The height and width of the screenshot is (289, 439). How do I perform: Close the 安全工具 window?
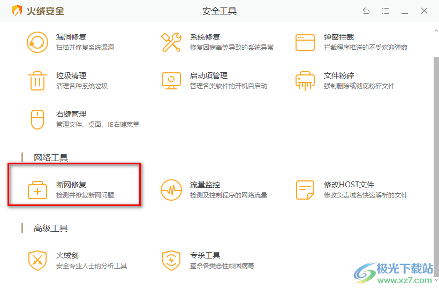[424, 11]
